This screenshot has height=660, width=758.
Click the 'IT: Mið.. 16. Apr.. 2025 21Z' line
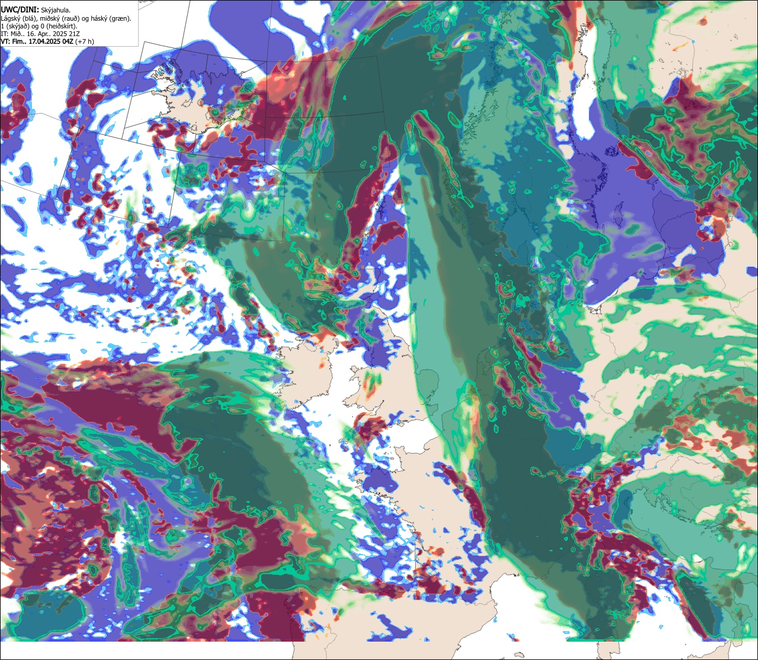coord(41,34)
